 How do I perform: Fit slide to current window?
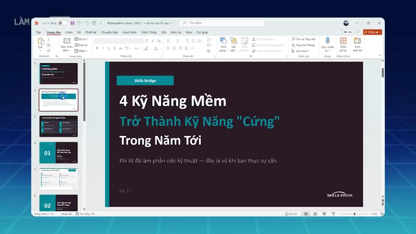[x=382, y=214]
